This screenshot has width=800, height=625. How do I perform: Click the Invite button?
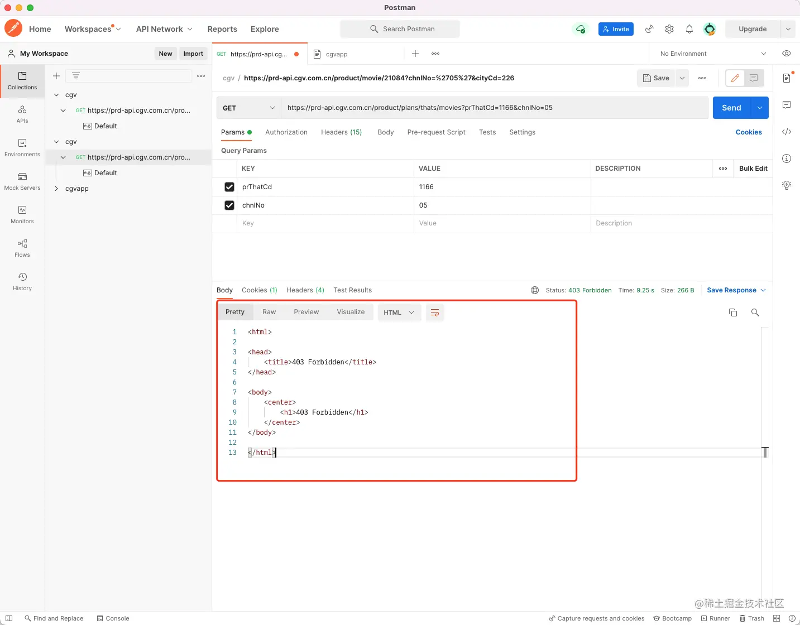click(x=616, y=29)
